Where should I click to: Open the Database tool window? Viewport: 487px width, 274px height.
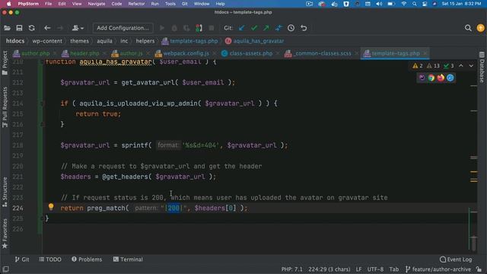(x=482, y=68)
